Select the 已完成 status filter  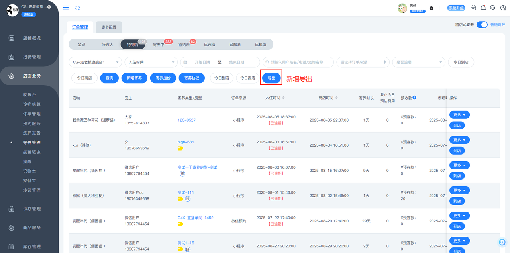[210, 44]
